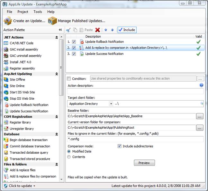Select Transacted stored procedure action
This screenshot has width=208, height=191.
coord(27,159)
